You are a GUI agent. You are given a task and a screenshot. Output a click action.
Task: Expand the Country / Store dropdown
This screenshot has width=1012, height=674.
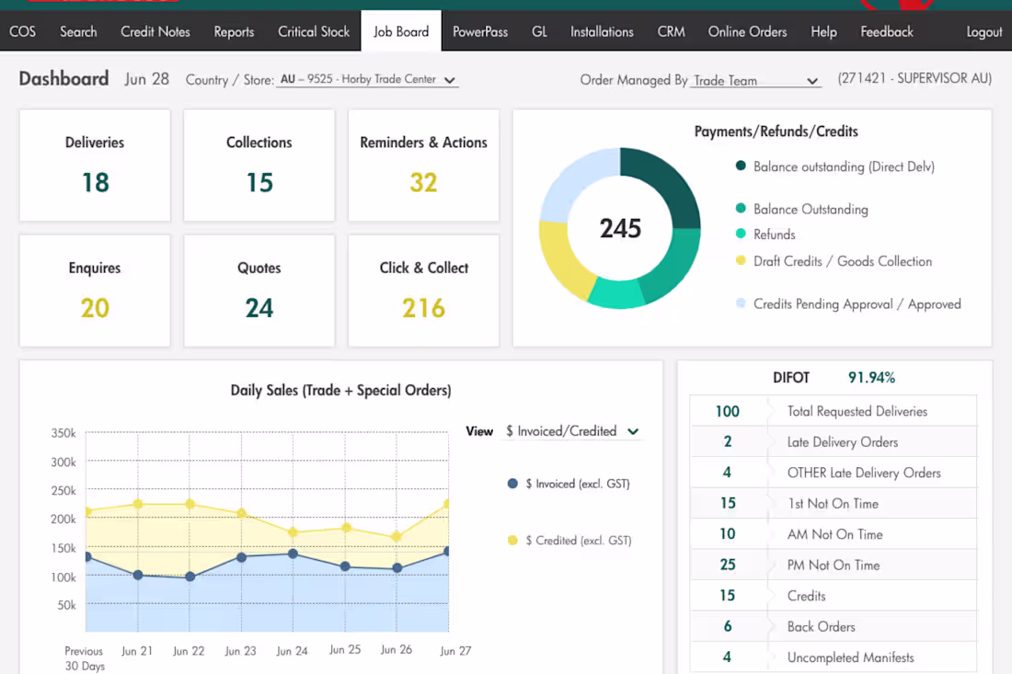(x=367, y=80)
